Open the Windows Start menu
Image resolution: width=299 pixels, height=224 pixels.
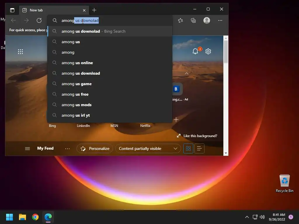9,217
